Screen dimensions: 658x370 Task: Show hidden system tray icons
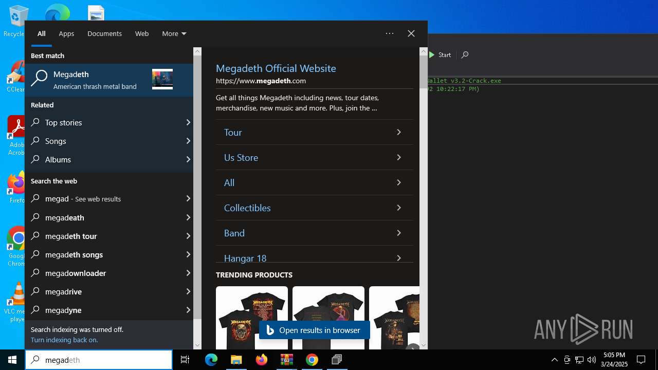point(554,360)
